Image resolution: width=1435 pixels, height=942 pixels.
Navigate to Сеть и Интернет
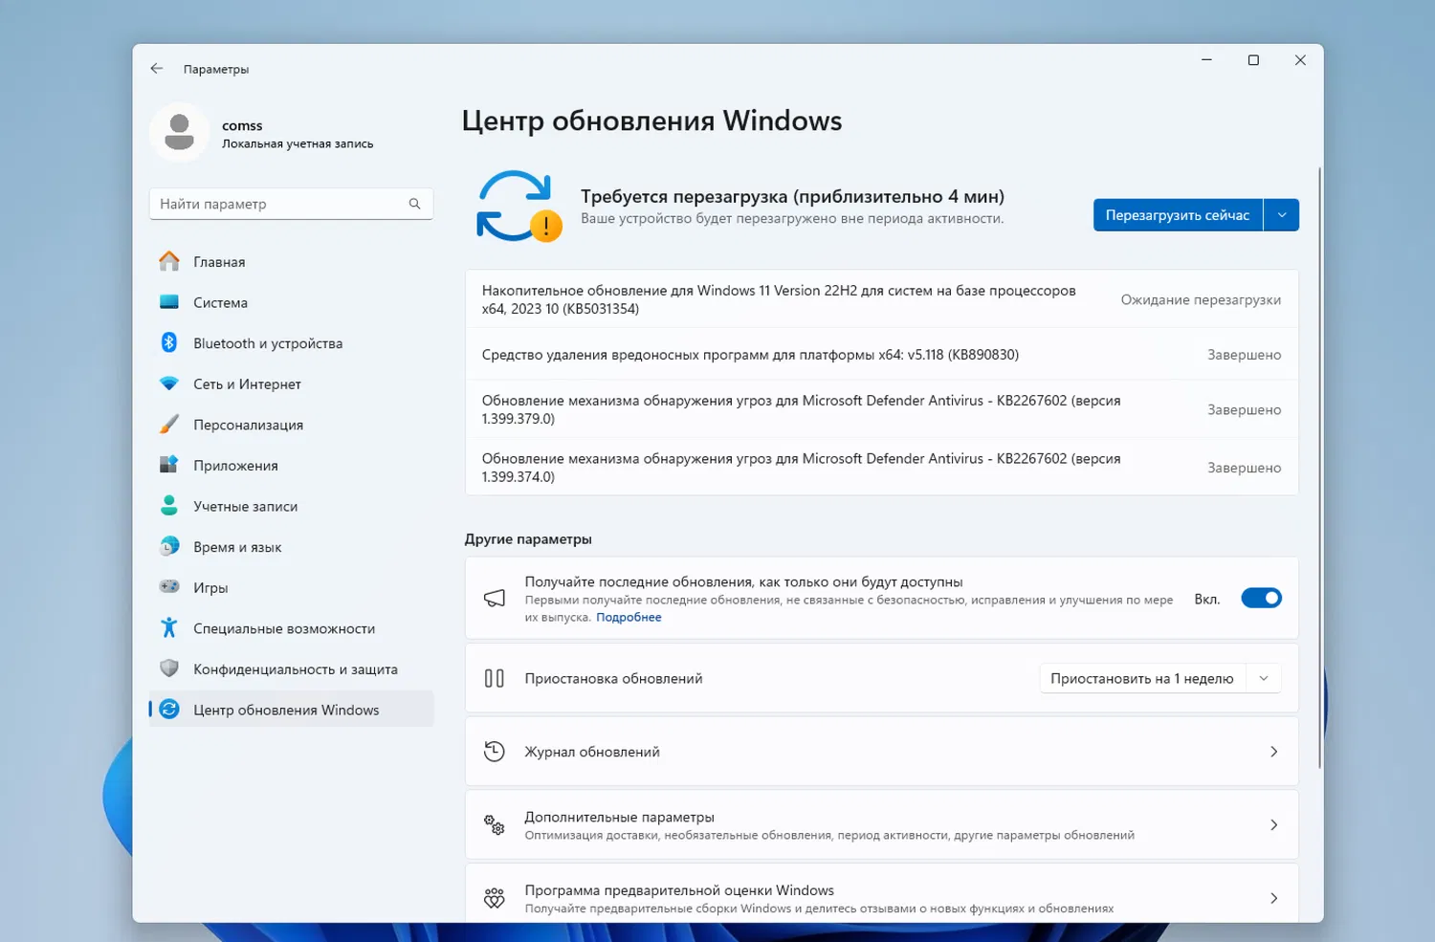tap(291, 383)
